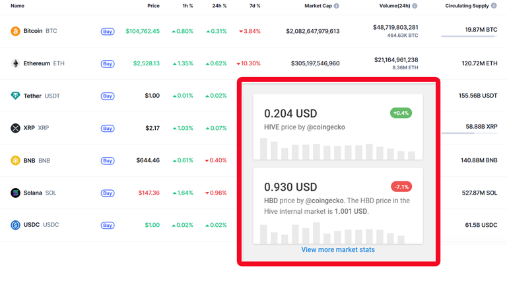
Task: Click the Buy button for Tether
Action: tap(108, 96)
